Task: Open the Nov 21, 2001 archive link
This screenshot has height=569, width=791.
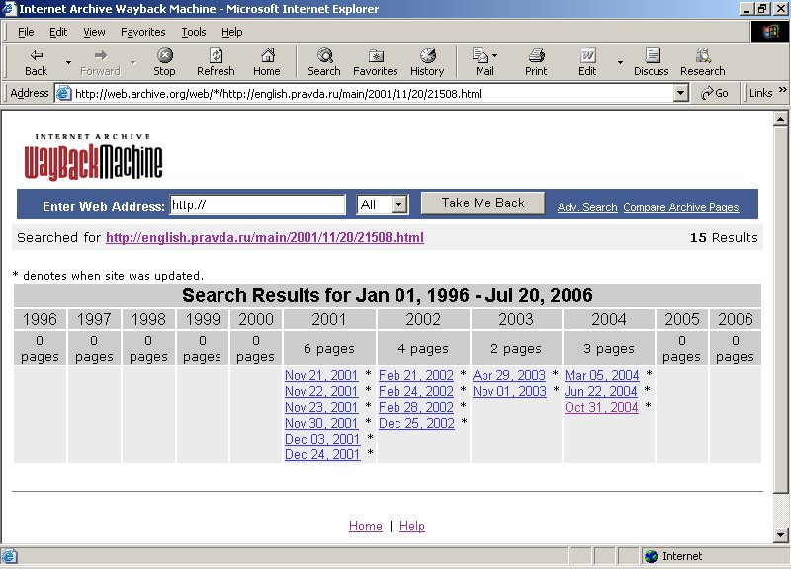Action: tap(321, 375)
